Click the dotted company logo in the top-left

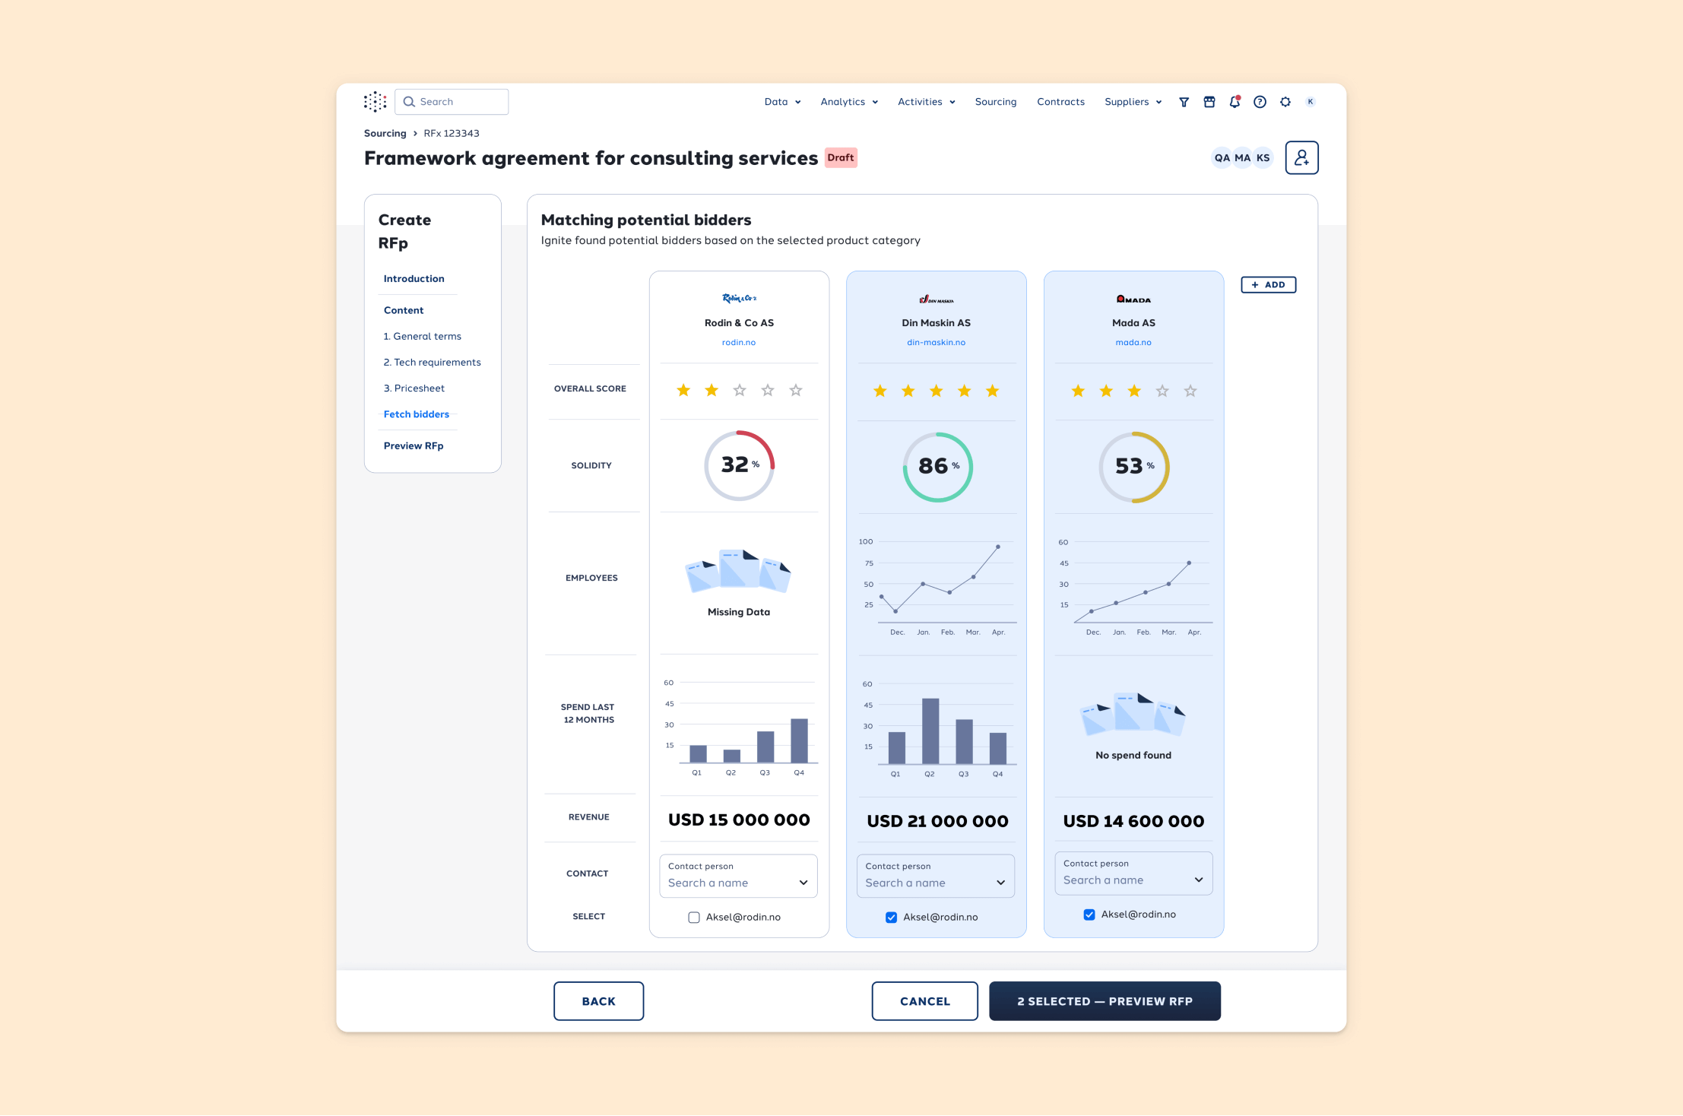[x=375, y=100]
